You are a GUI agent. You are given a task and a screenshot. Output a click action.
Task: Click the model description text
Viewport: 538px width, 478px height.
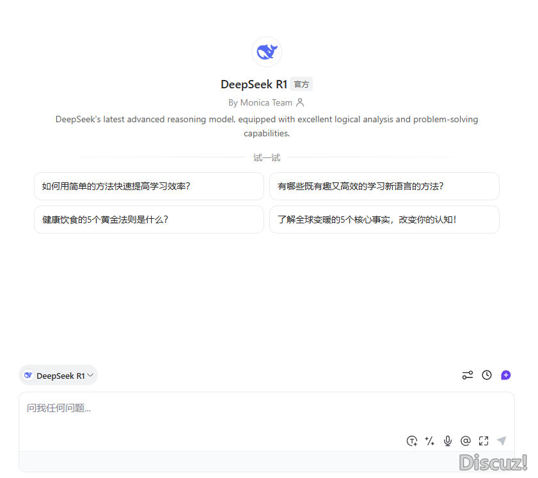[267, 126]
